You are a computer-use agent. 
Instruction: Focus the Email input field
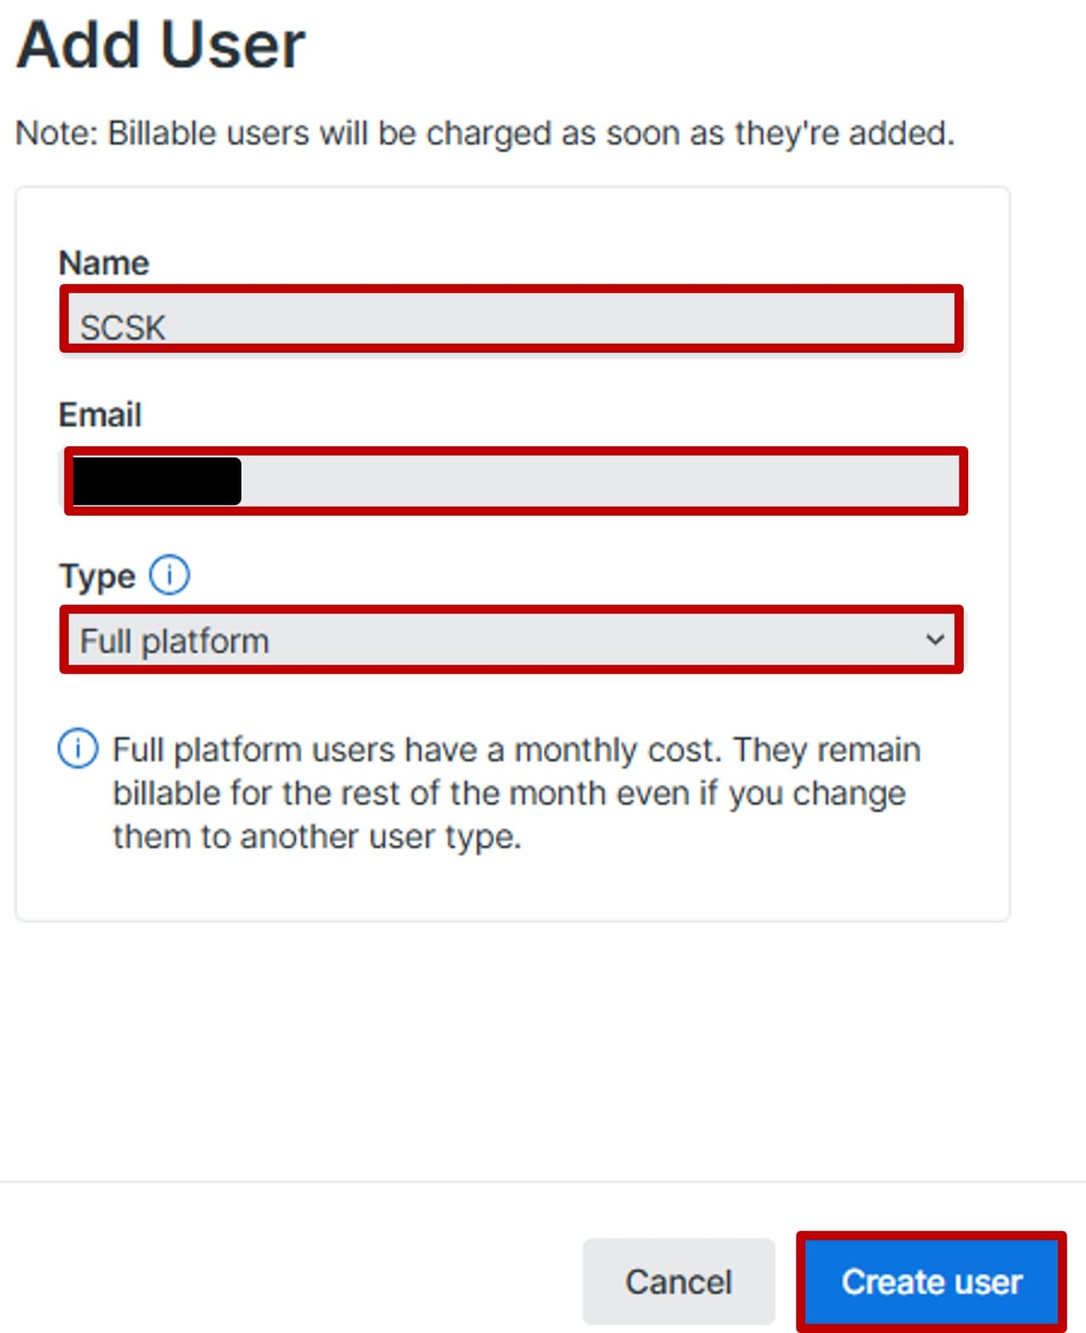(x=594, y=480)
